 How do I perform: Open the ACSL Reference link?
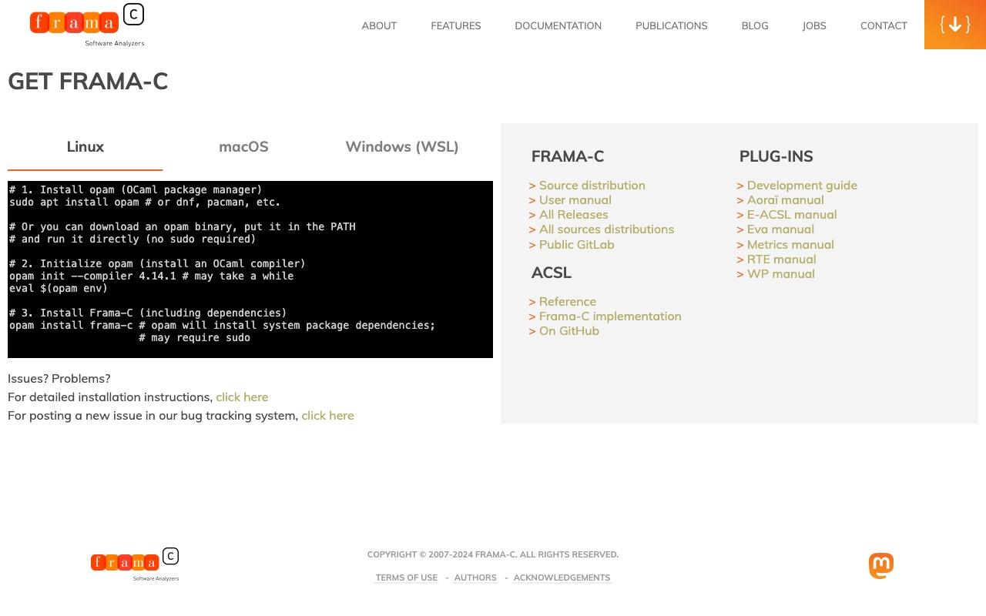pos(568,301)
